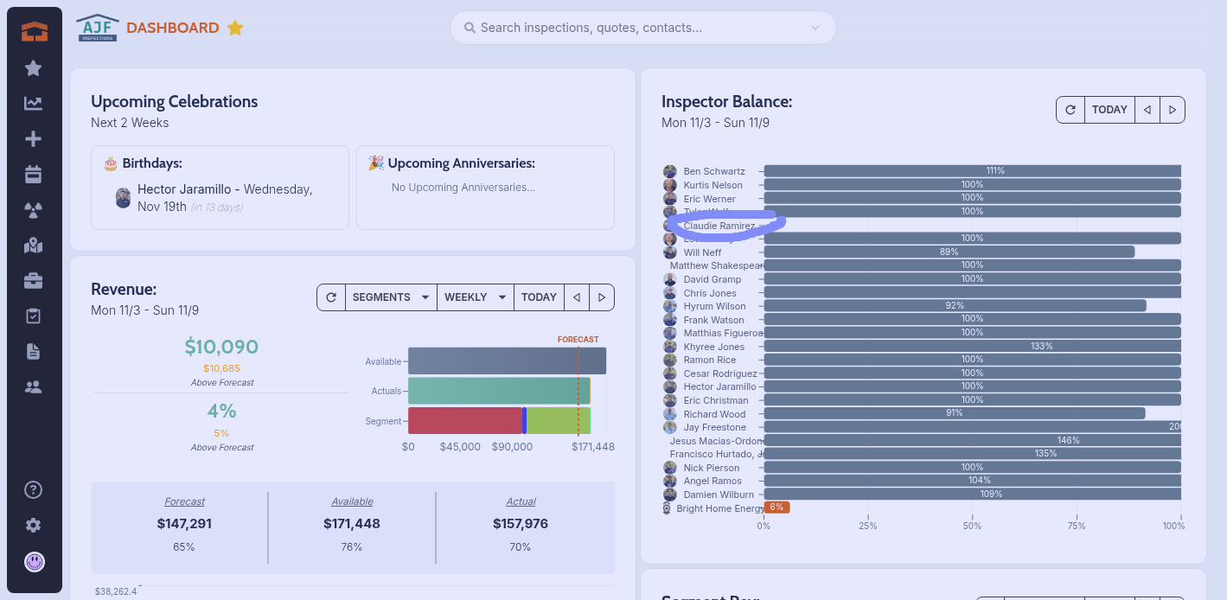The height and width of the screenshot is (600, 1227).
Task: Toggle the dashboard favorite star
Action: pos(235,29)
